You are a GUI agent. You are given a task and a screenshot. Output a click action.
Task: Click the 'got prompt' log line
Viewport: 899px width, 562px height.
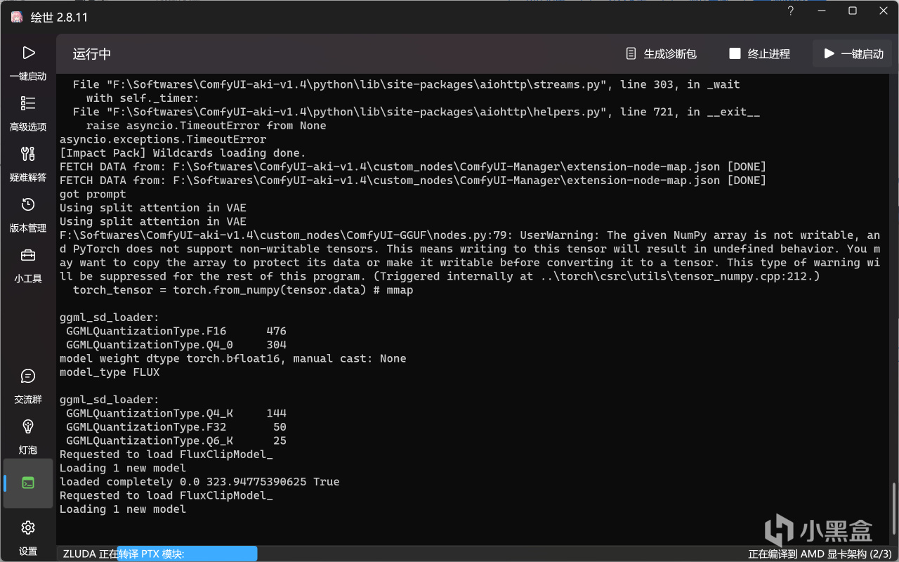[x=93, y=194]
